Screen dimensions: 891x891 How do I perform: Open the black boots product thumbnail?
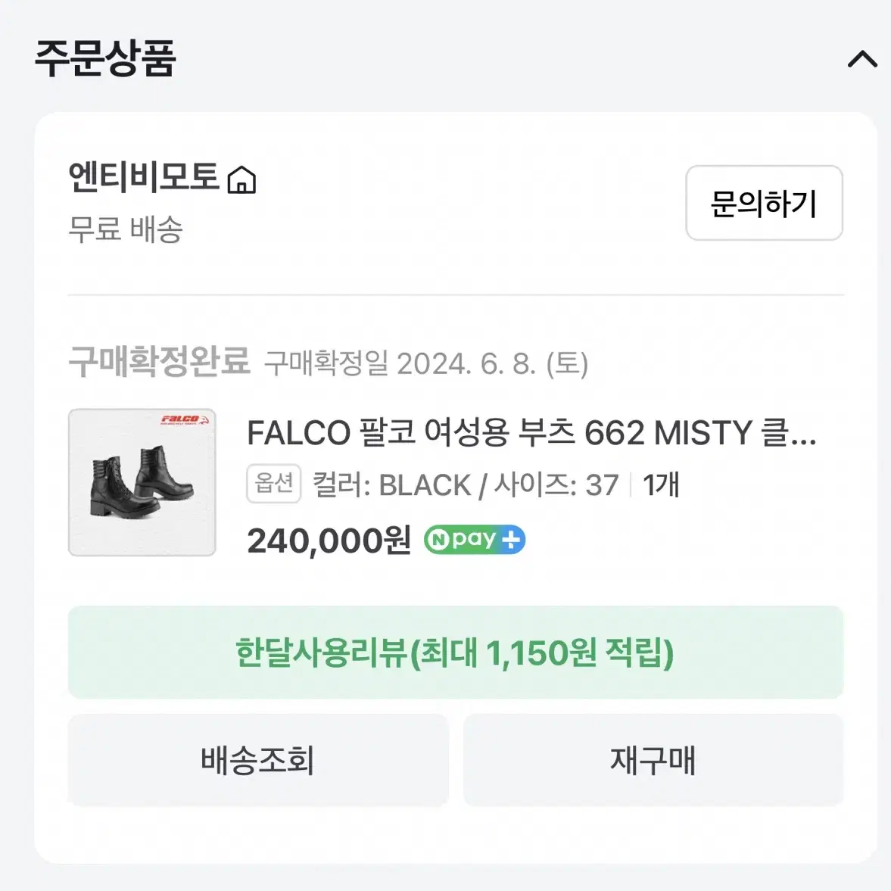(x=142, y=482)
